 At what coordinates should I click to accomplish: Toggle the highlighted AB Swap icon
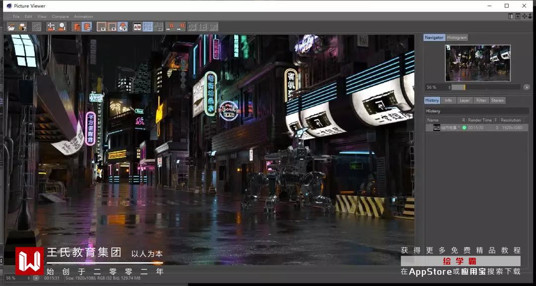coord(148,27)
